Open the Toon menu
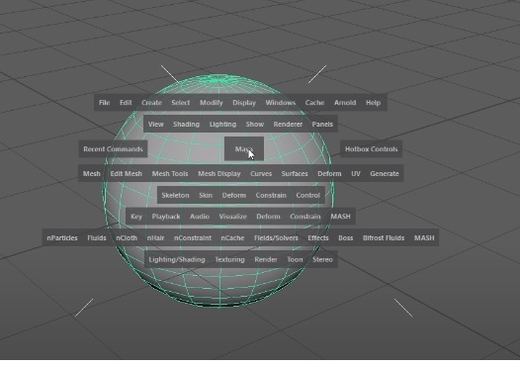 tap(295, 259)
